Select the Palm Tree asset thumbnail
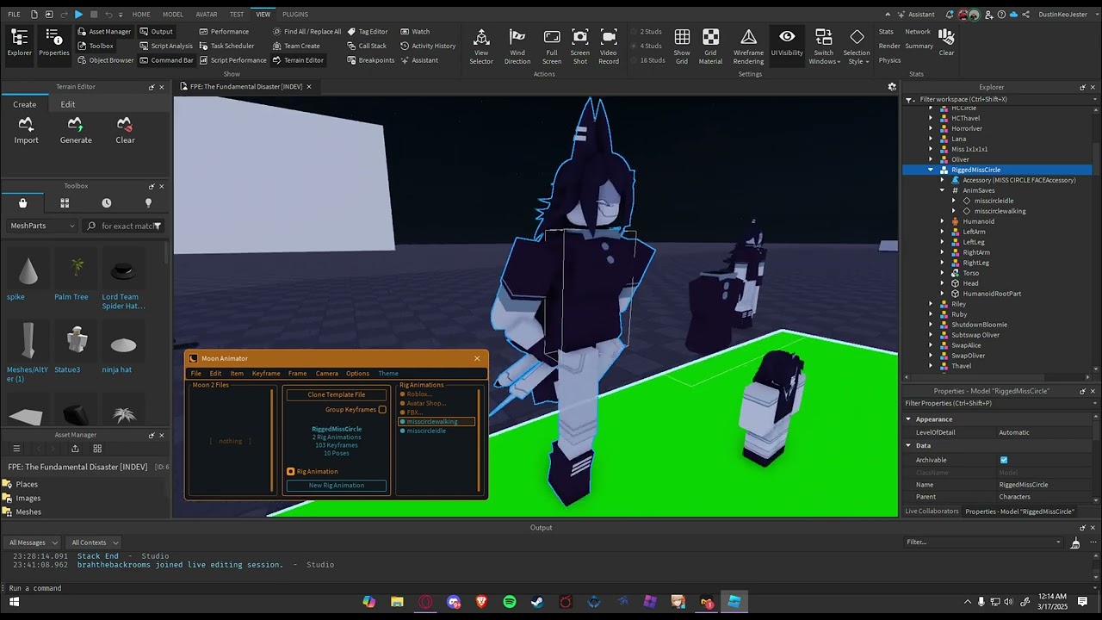1102x620 pixels. (x=77, y=271)
